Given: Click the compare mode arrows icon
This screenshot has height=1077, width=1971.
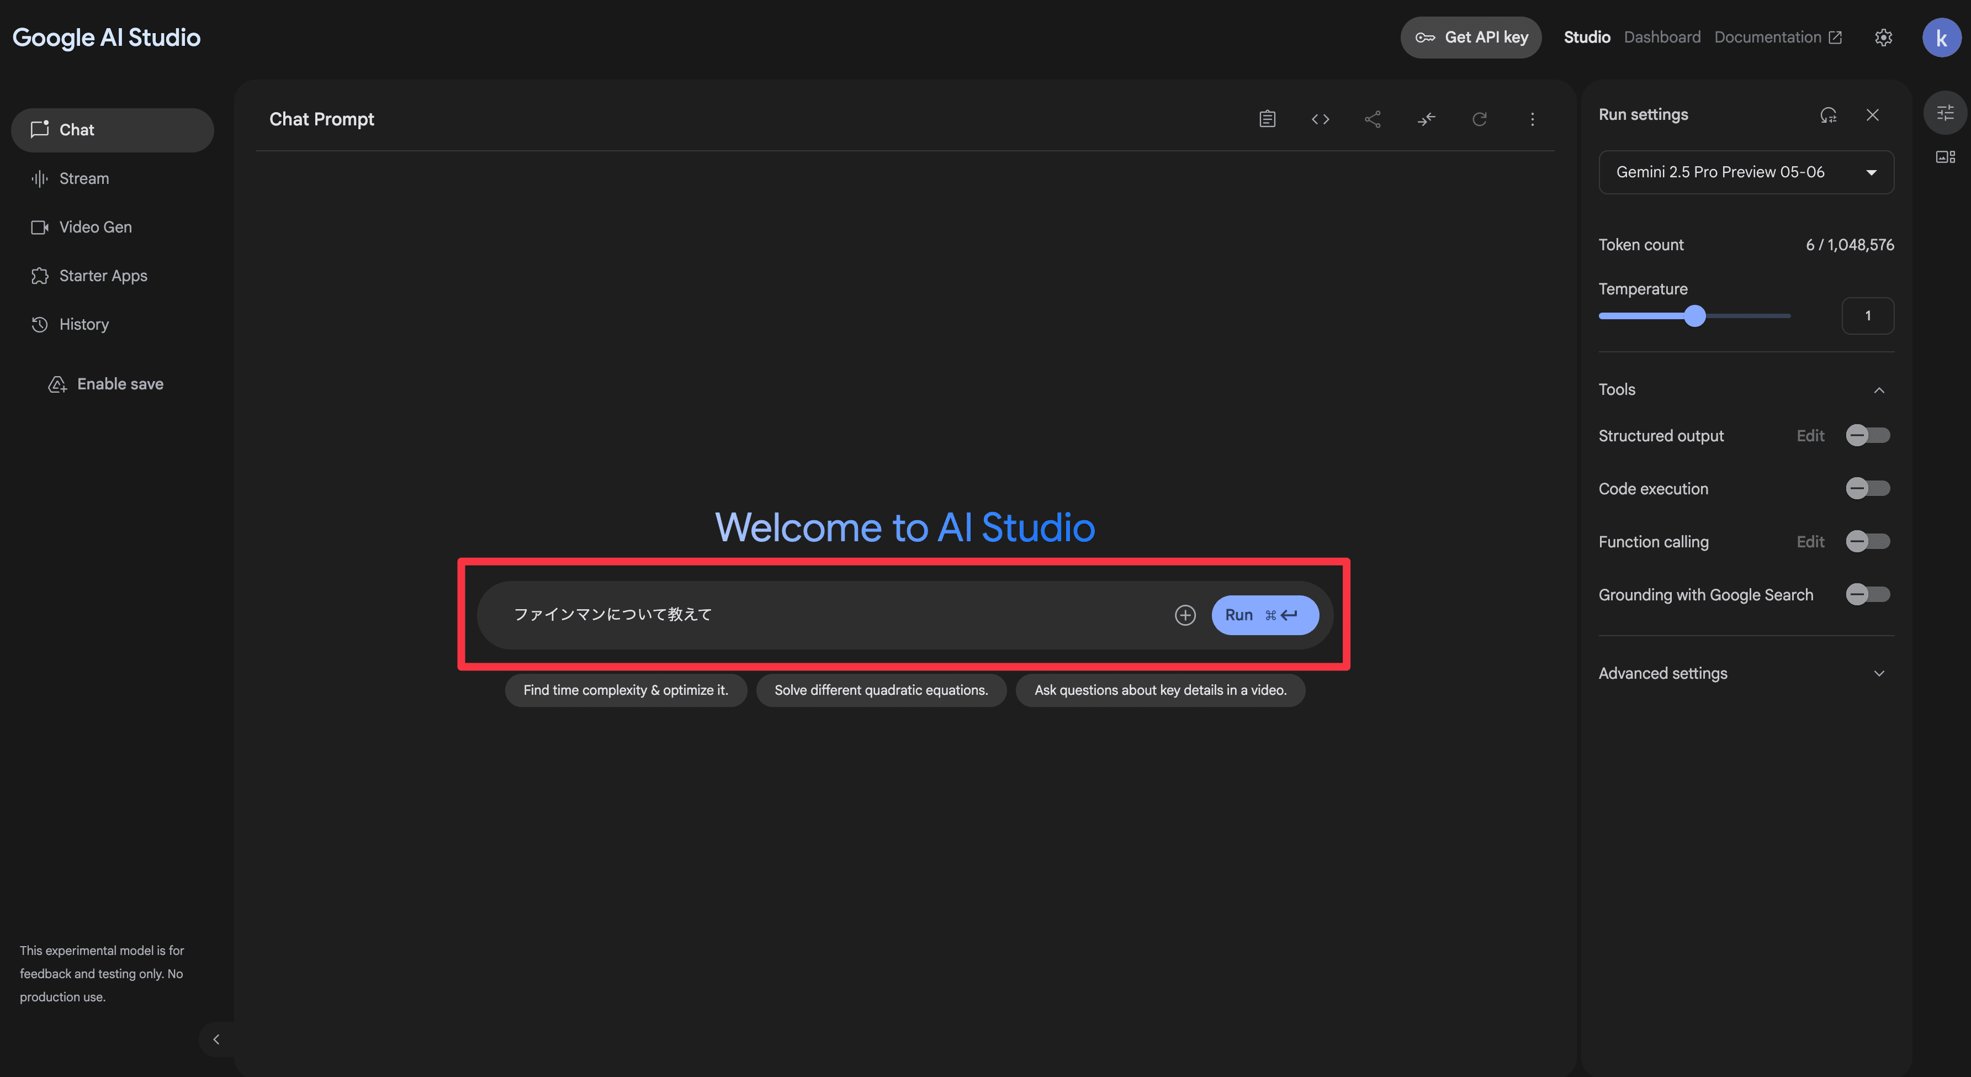Looking at the screenshot, I should [x=1426, y=119].
